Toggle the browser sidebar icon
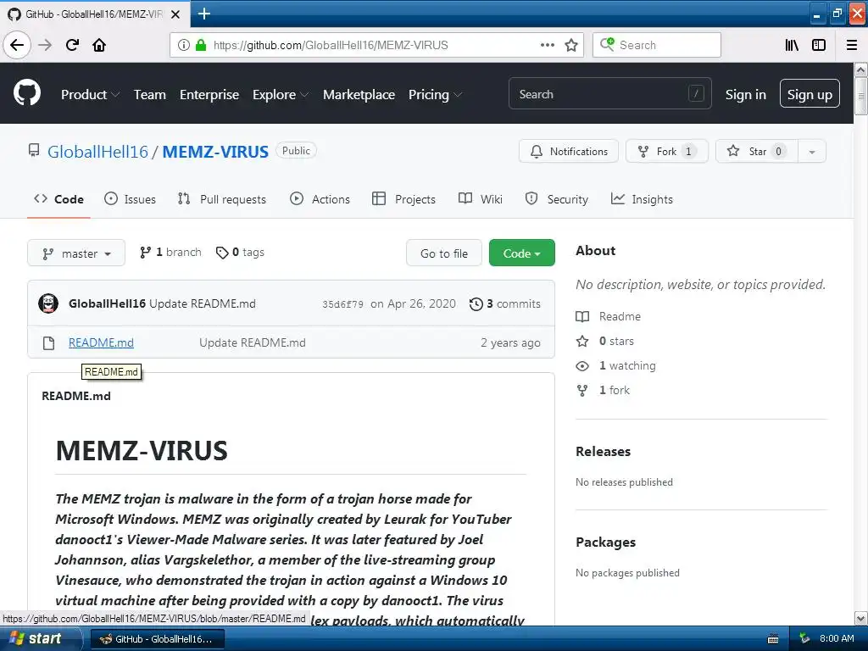Image resolution: width=868 pixels, height=651 pixels. coord(819,45)
